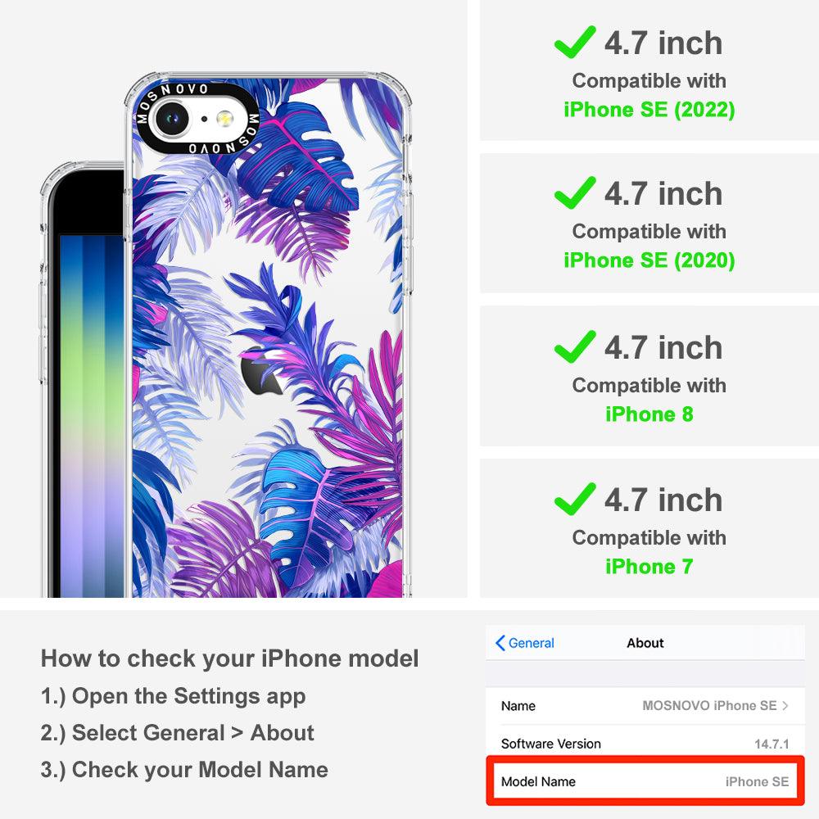This screenshot has width=819, height=819.
Task: Tap the blue back chevron next to General
Action: (x=500, y=643)
